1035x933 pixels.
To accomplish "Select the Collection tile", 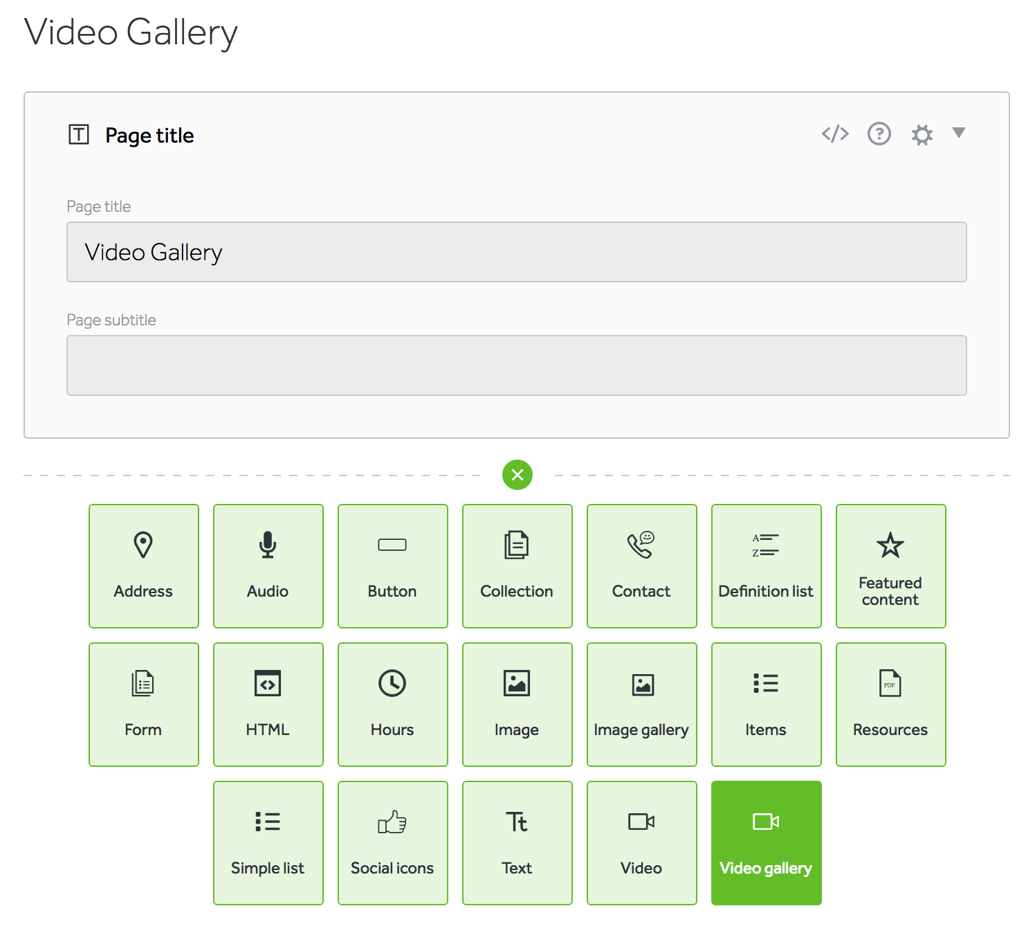I will [x=517, y=566].
